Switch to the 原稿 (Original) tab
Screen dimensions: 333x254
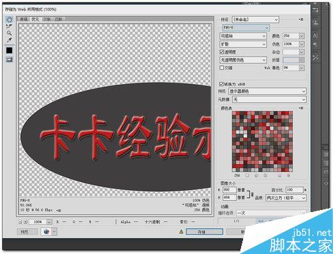24,19
